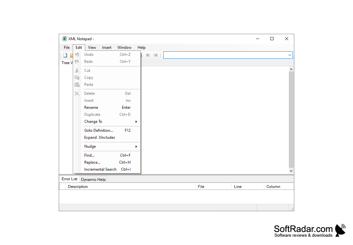Viewport: 353px width, 245px height.
Task: Click the toolbar drag grip handle
Action: [x=60, y=55]
